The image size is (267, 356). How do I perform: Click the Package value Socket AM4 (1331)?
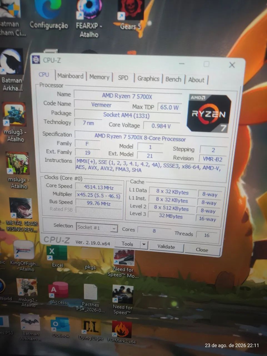pyautogui.click(x=126, y=115)
